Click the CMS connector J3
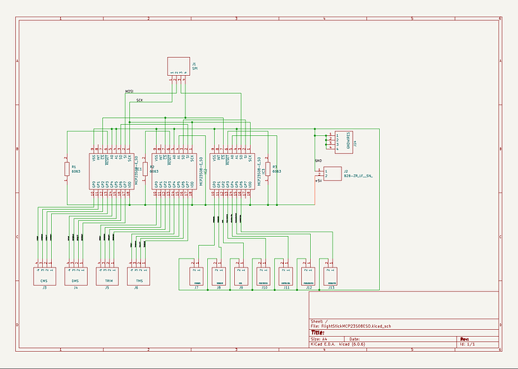The width and height of the screenshot is (518, 369). tap(44, 276)
